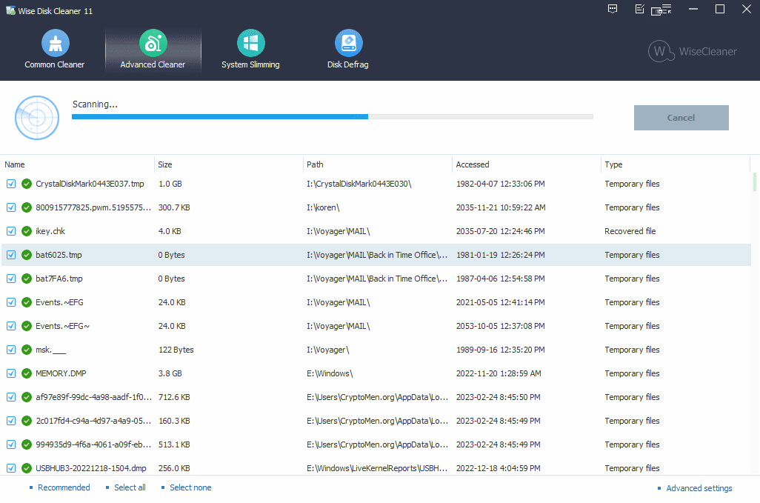Click the E:\Windows\ path cell

point(330,373)
